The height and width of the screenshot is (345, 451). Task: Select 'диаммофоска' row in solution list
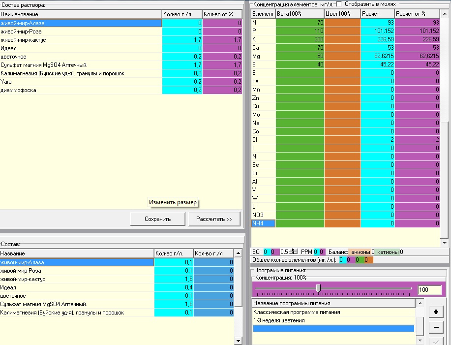point(19,90)
